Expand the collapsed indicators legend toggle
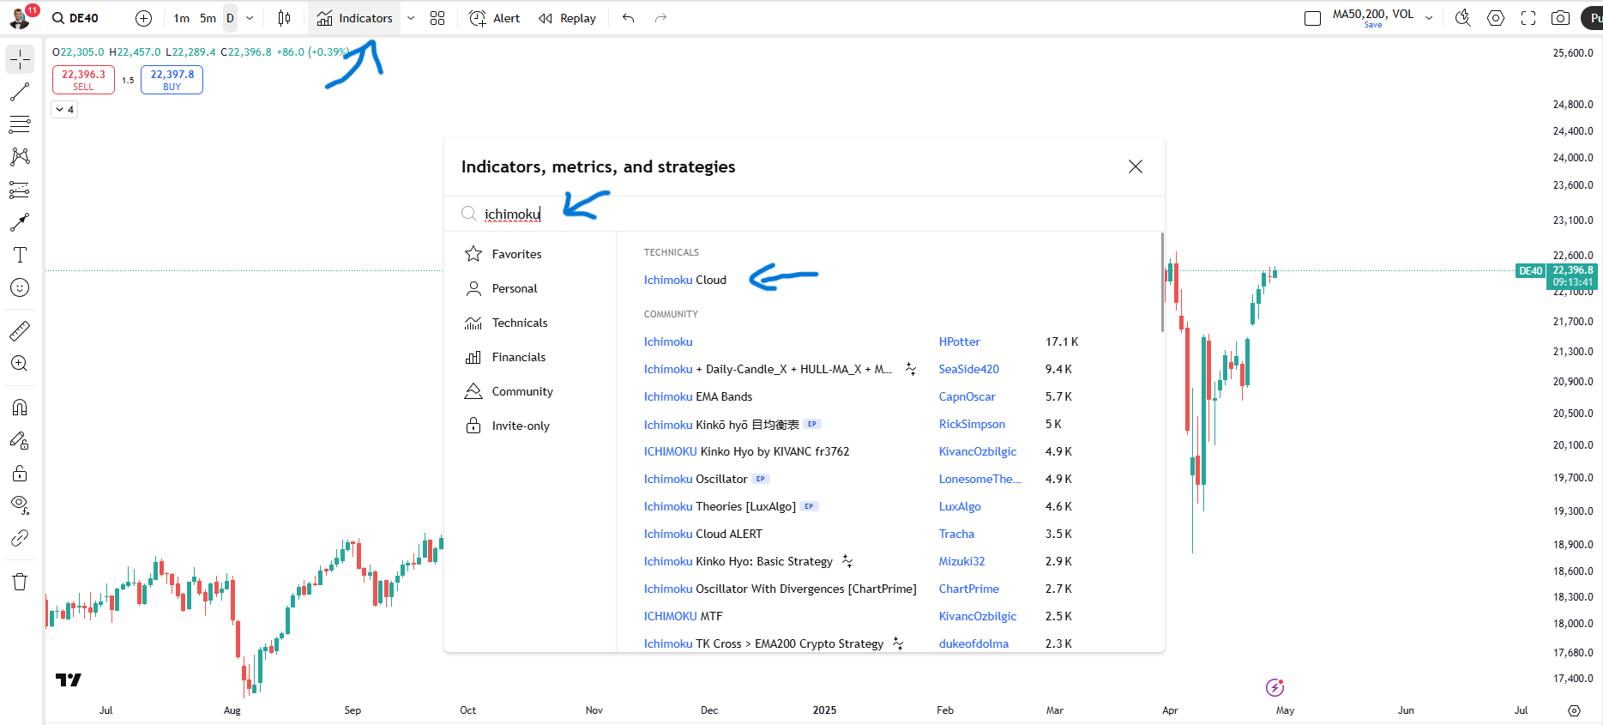The width and height of the screenshot is (1603, 725). pyautogui.click(x=64, y=110)
